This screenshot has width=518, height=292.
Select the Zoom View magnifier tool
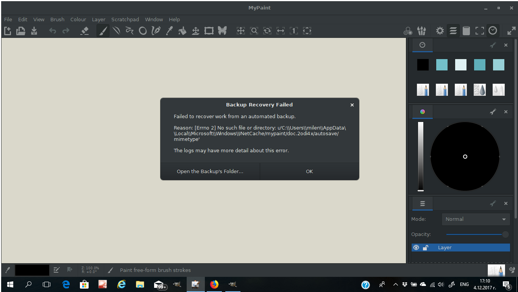[254, 31]
